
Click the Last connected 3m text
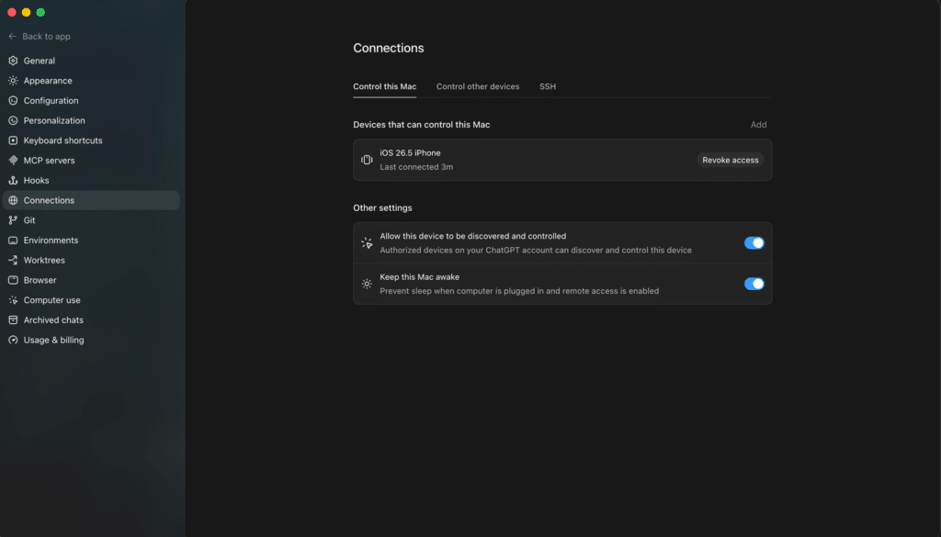click(x=416, y=167)
